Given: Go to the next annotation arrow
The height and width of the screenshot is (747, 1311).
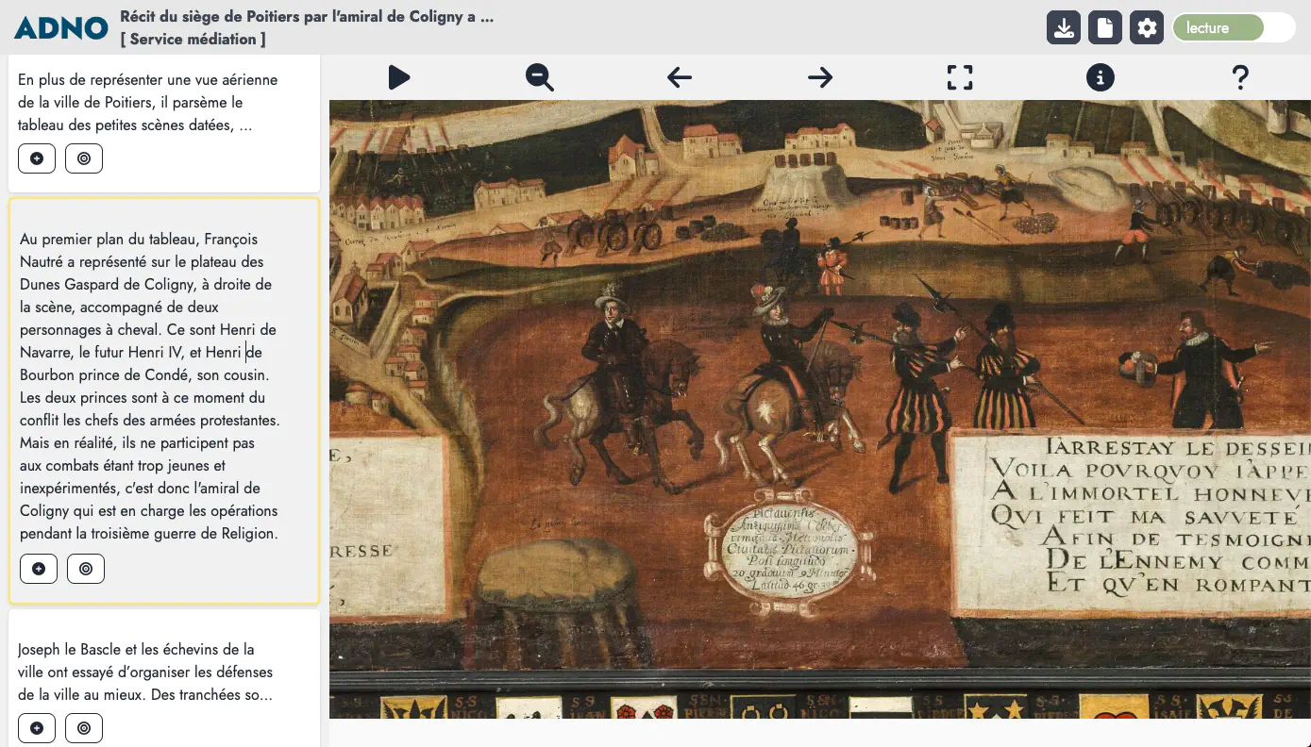Looking at the screenshot, I should (820, 77).
